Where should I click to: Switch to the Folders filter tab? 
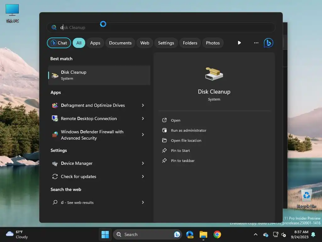point(190,43)
